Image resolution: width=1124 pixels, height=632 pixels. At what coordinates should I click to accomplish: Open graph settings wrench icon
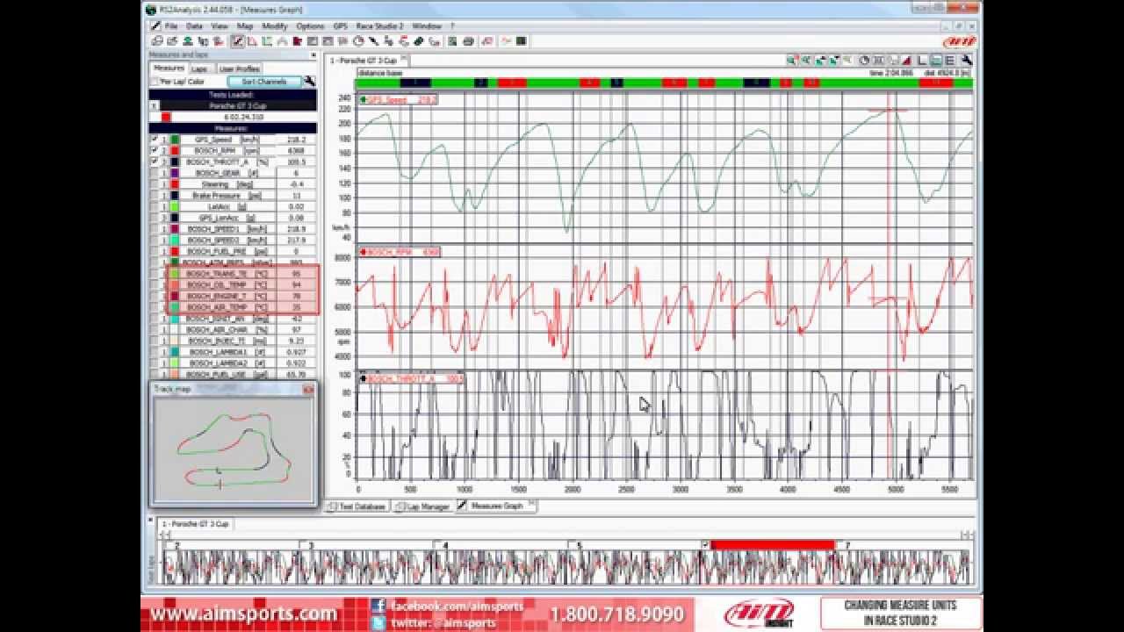(x=967, y=61)
